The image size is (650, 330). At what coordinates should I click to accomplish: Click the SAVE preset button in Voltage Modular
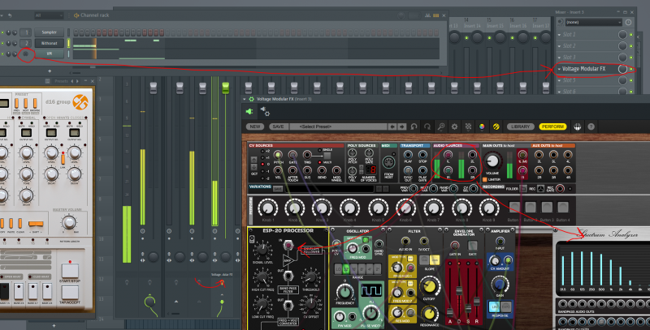[x=278, y=126]
